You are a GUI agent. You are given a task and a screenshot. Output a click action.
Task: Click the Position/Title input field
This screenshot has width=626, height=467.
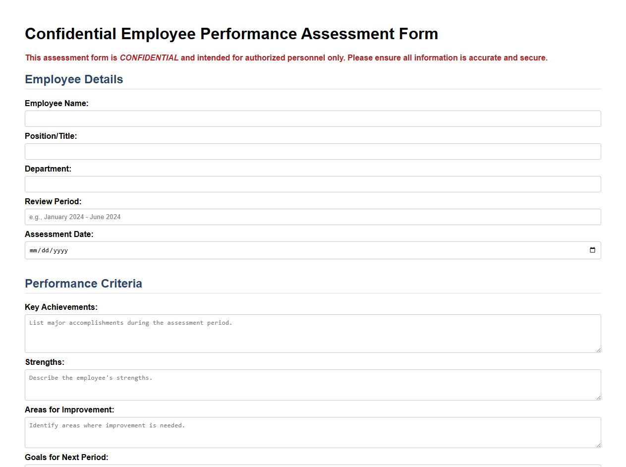click(312, 151)
